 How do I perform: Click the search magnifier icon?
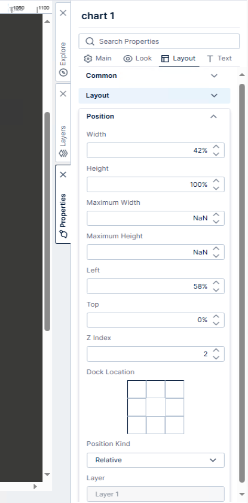click(90, 41)
